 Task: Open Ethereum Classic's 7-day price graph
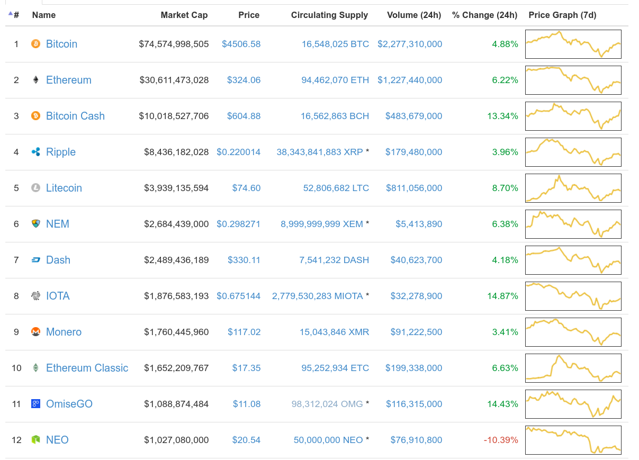[x=573, y=368]
